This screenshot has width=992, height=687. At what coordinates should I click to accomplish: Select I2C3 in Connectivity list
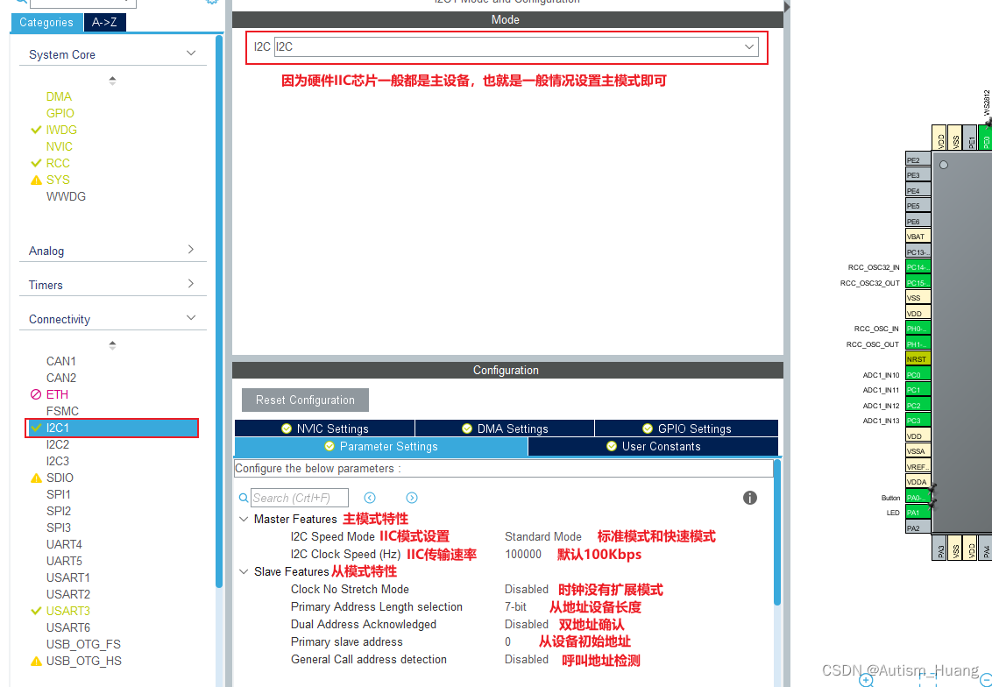pos(58,461)
